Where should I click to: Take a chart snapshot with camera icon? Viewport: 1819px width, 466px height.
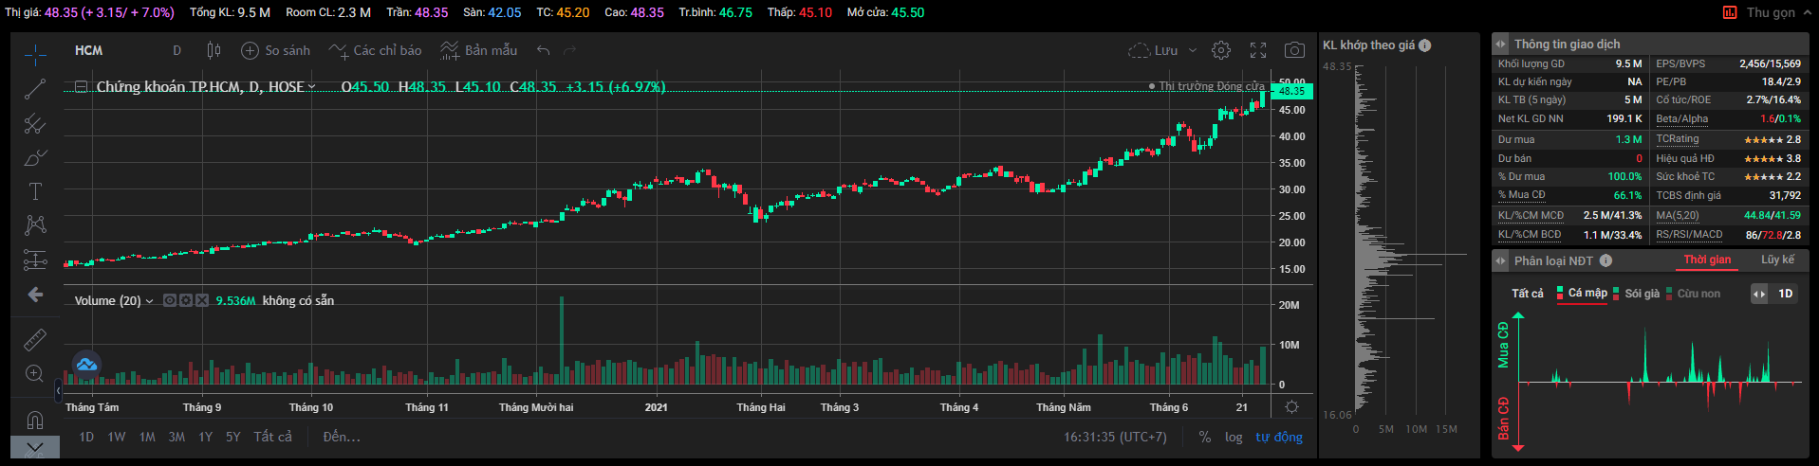1294,50
